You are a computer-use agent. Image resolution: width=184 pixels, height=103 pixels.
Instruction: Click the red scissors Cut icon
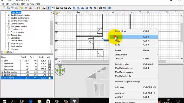pos(30,8)
